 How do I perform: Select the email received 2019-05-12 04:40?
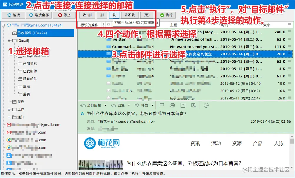(x=185, y=84)
